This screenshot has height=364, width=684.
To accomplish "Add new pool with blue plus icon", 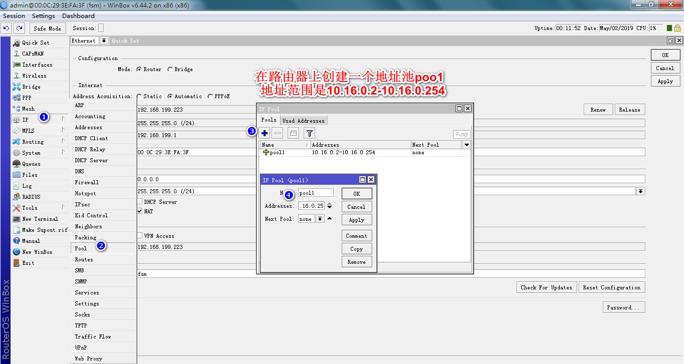I will coord(265,133).
